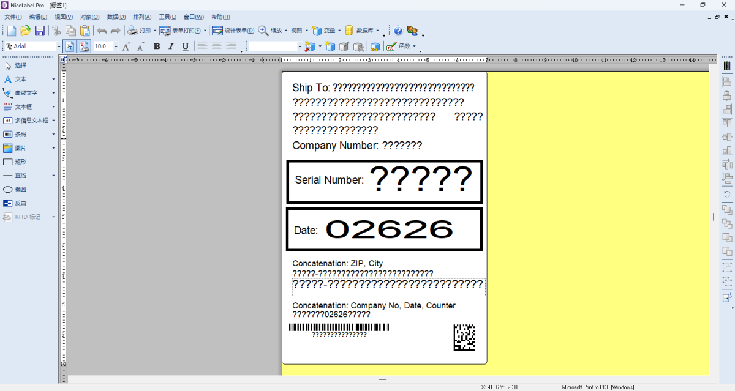Toggle bold formatting

pos(157,47)
